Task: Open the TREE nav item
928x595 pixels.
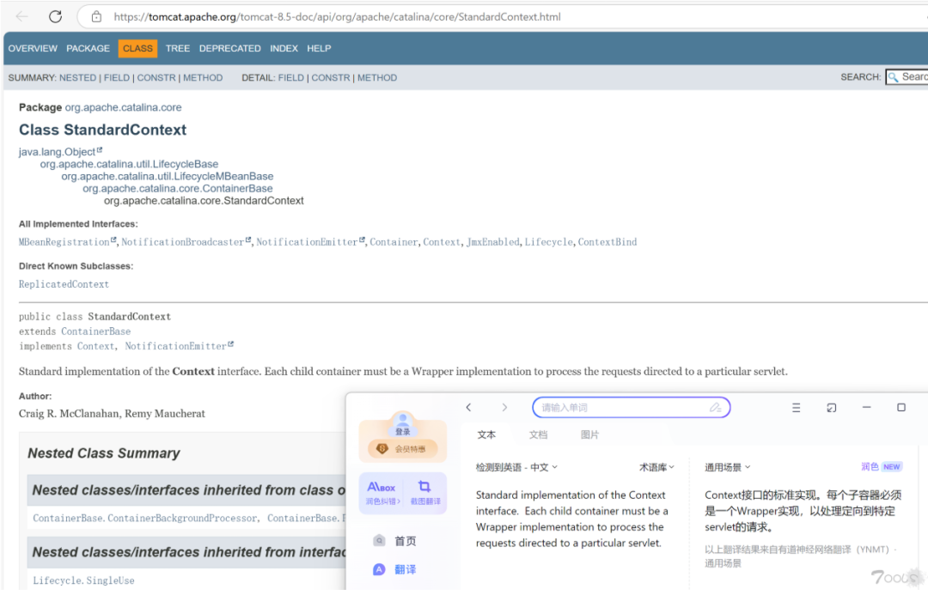Action: [x=178, y=48]
